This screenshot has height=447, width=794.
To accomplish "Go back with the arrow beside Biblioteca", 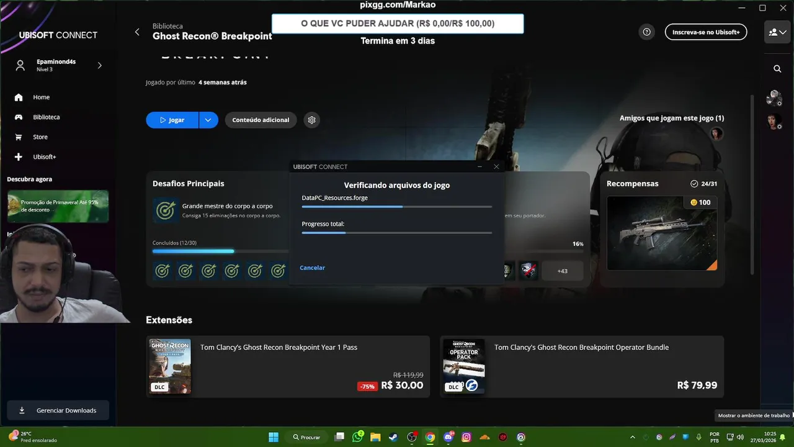I will (x=137, y=32).
